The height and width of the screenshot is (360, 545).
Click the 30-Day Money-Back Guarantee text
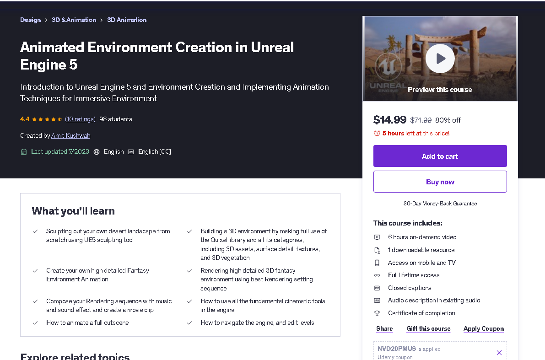[x=440, y=204]
